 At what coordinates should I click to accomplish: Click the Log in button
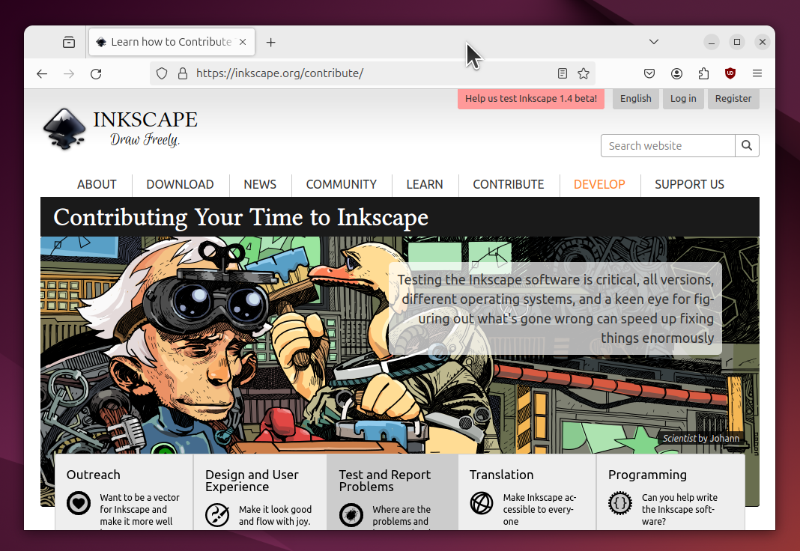pos(683,98)
